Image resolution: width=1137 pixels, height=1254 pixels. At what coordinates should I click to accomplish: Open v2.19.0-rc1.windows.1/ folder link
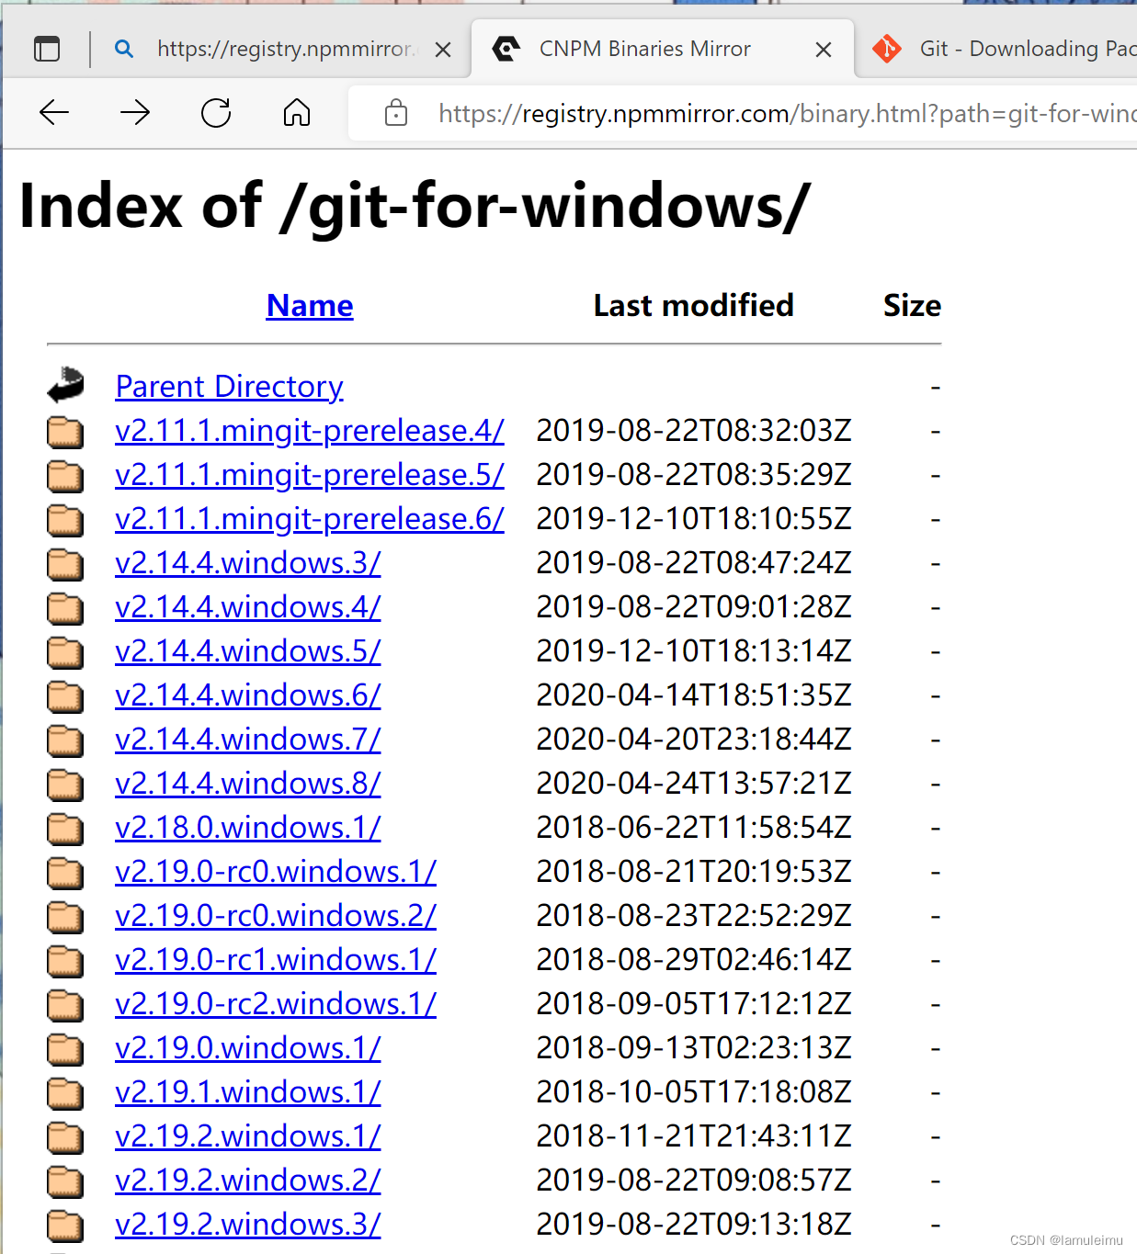[276, 960]
